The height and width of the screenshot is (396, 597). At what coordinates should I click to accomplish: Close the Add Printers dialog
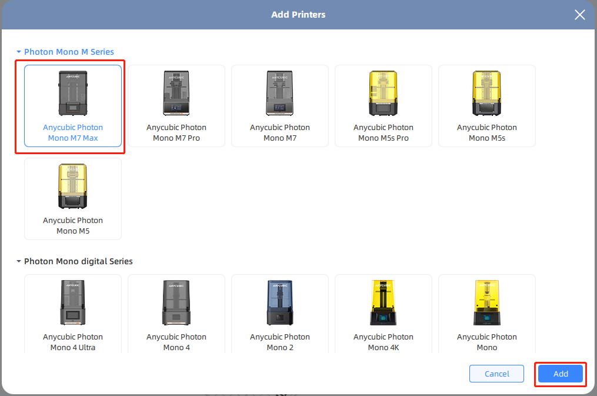pyautogui.click(x=580, y=15)
